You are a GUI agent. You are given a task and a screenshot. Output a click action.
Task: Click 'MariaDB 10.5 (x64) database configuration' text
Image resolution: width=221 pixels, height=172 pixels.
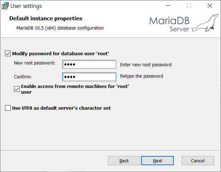pos(60,28)
